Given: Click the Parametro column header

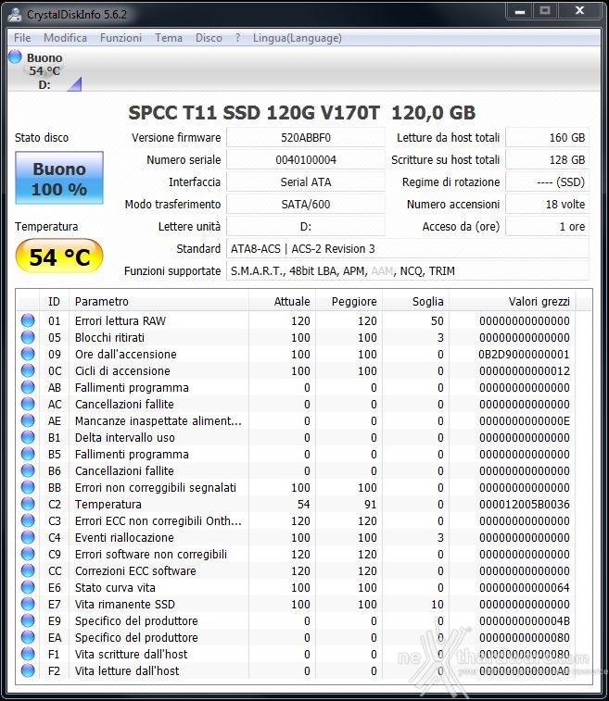Looking at the screenshot, I should [159, 302].
